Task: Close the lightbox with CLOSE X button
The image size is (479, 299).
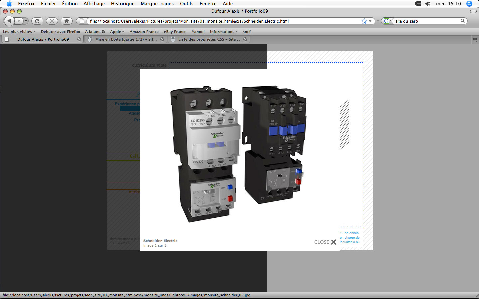Action: 325,242
